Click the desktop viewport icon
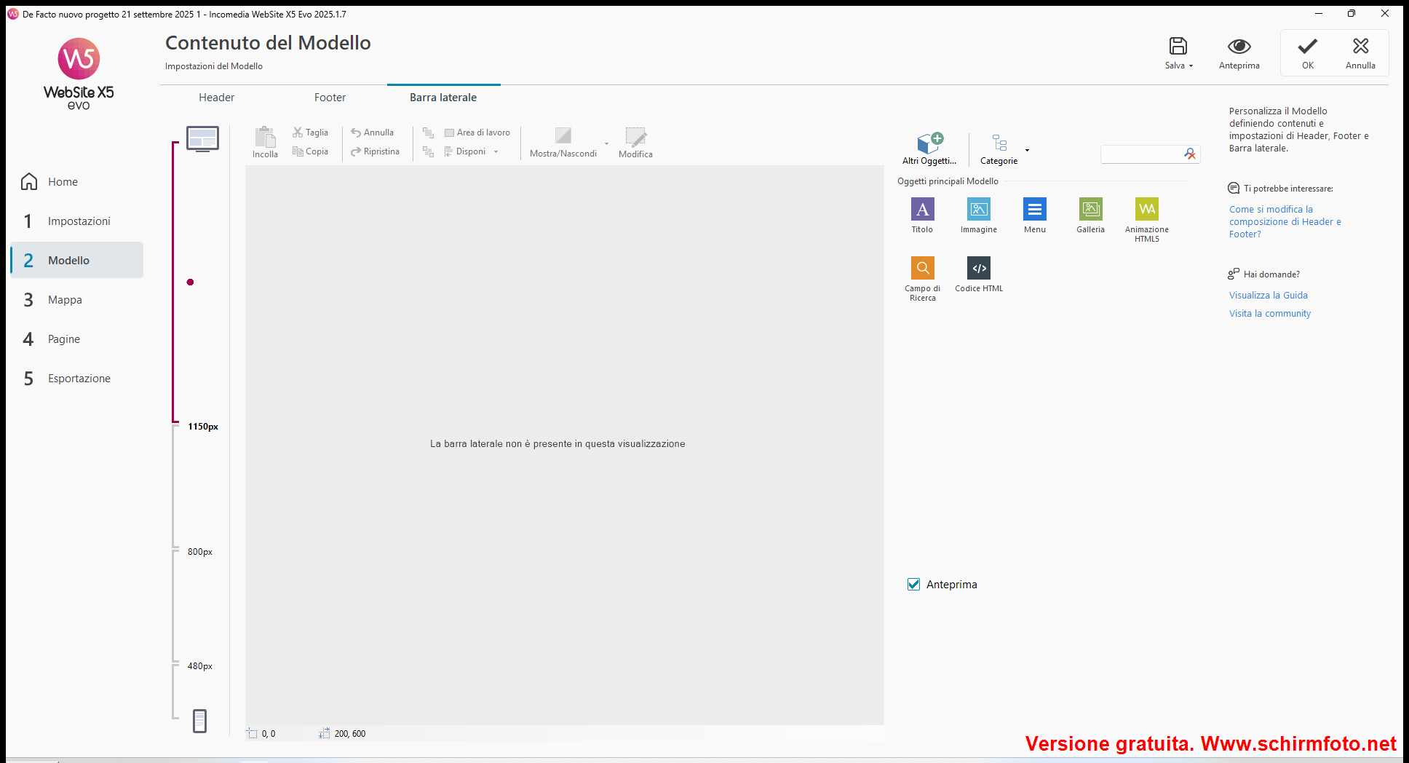The height and width of the screenshot is (763, 1409). (x=202, y=138)
